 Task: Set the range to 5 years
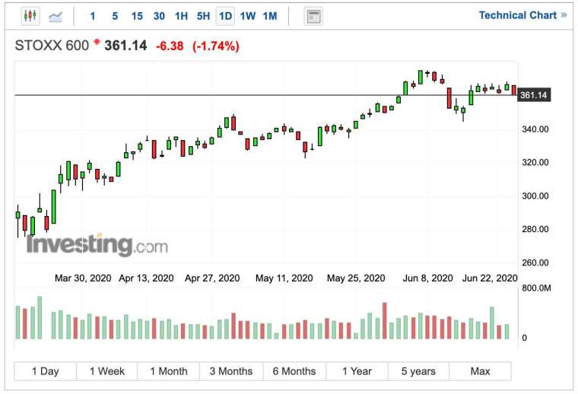418,371
